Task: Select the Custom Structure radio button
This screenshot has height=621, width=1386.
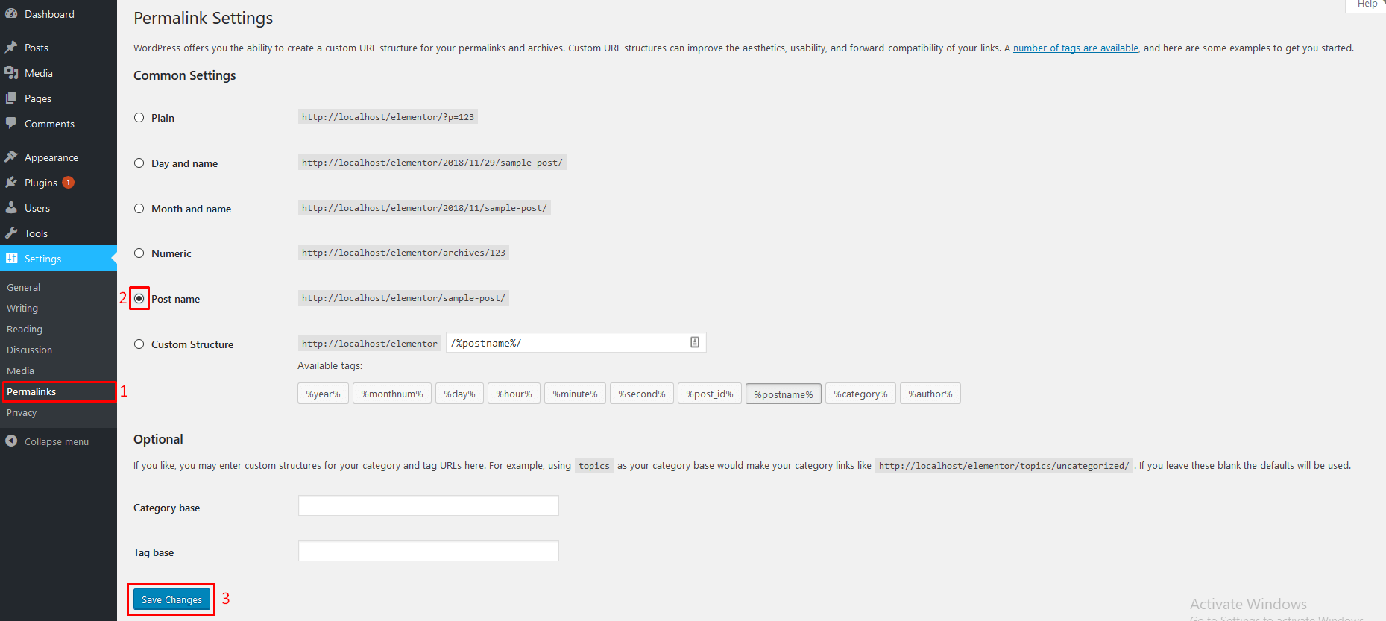Action: click(139, 344)
